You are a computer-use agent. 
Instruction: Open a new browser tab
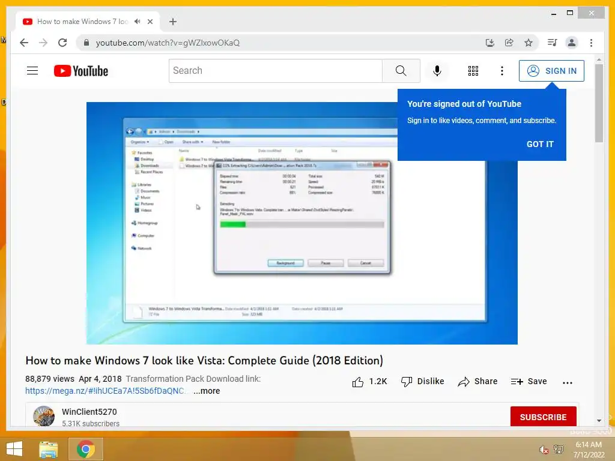click(173, 22)
